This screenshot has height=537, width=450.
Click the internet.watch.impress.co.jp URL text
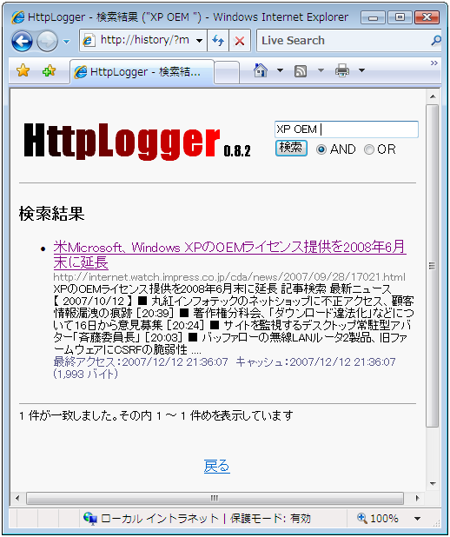[x=229, y=277]
